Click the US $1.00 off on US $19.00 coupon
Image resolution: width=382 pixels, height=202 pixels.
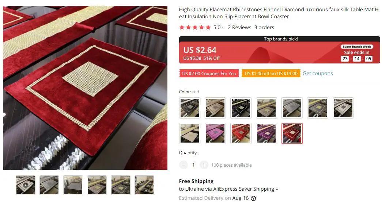[x=271, y=73]
